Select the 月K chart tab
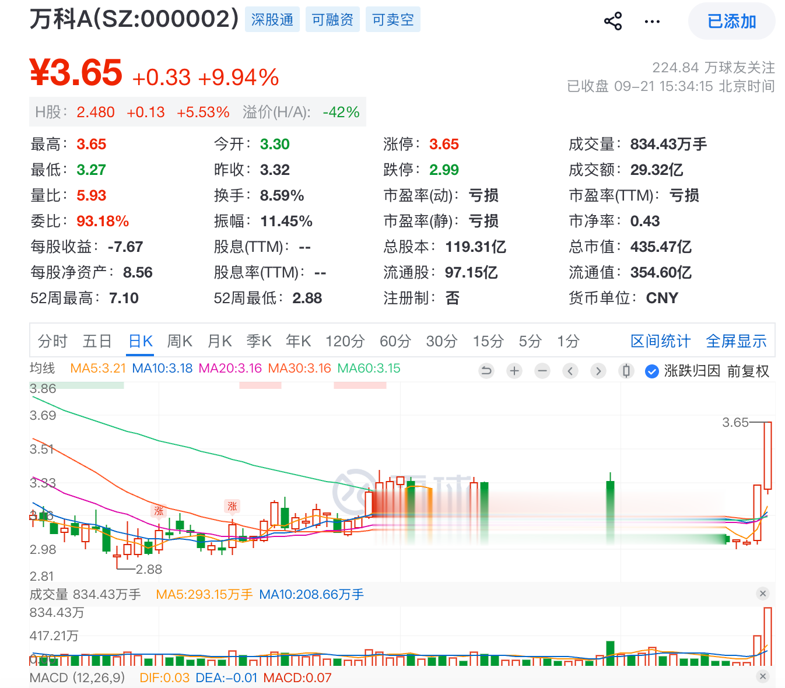Viewport: 785px width, 688px height. tap(220, 341)
